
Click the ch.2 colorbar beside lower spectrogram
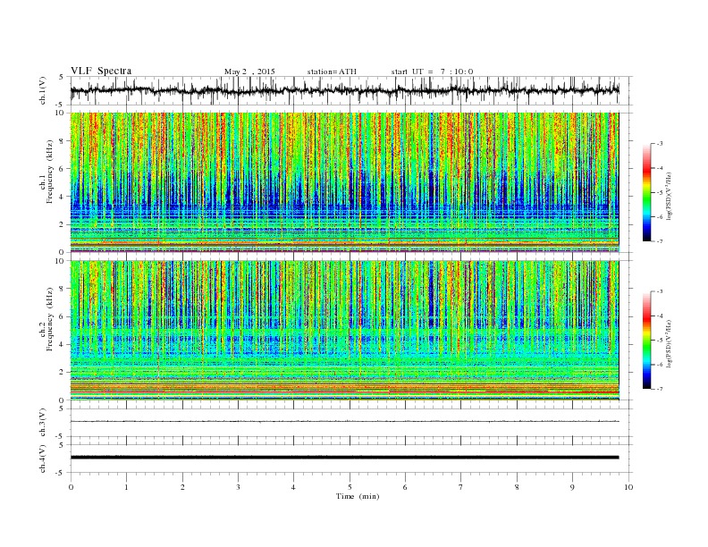coord(646,341)
